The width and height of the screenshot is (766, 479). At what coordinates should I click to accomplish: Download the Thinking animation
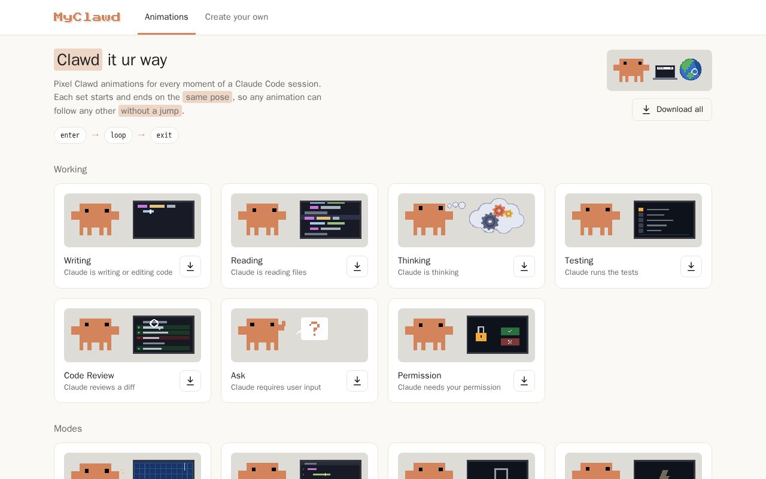pos(524,266)
